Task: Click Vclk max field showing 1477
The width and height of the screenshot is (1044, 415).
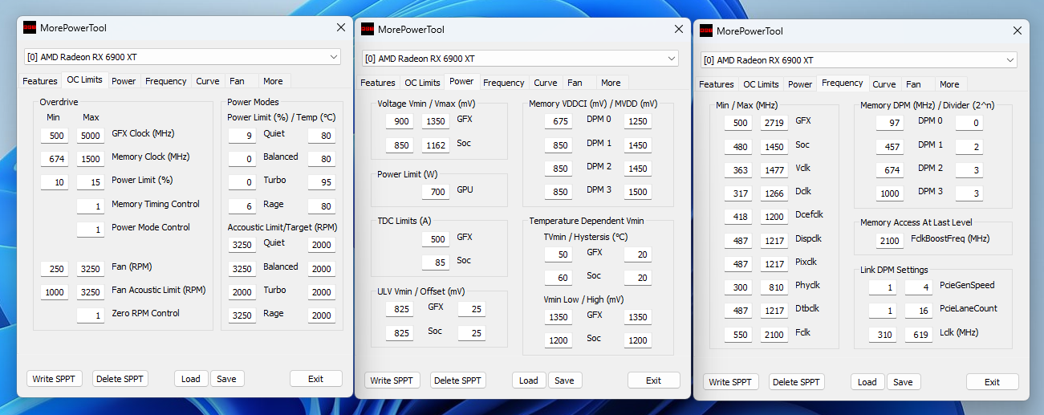Action: [774, 170]
